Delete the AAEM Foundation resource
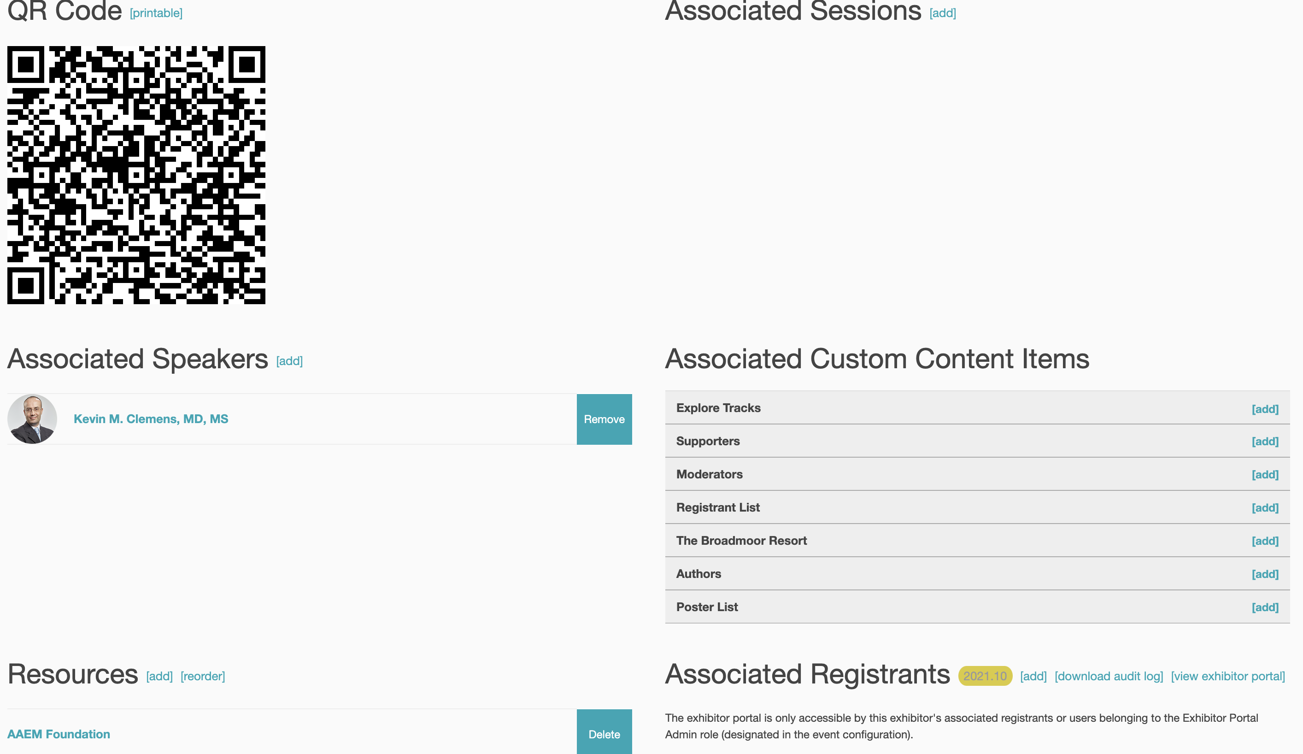1303x754 pixels. 604,734
